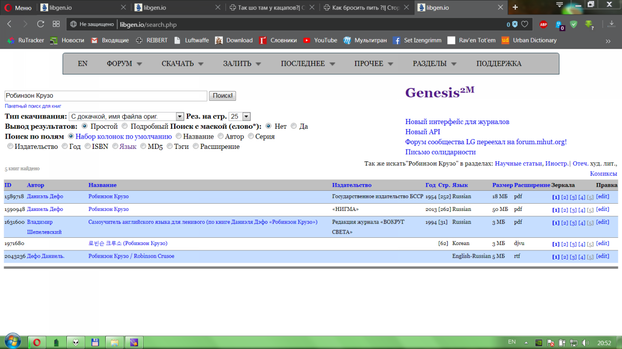Select the Название field radio button

[179, 136]
